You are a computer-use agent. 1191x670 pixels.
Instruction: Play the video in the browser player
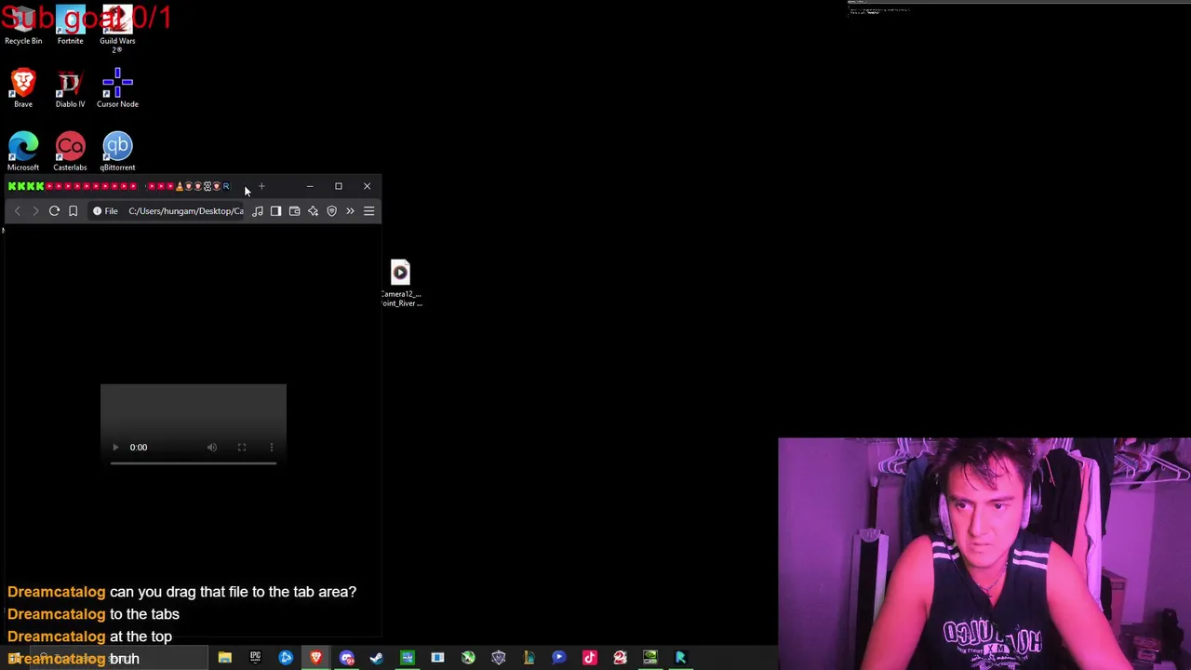pyautogui.click(x=115, y=448)
